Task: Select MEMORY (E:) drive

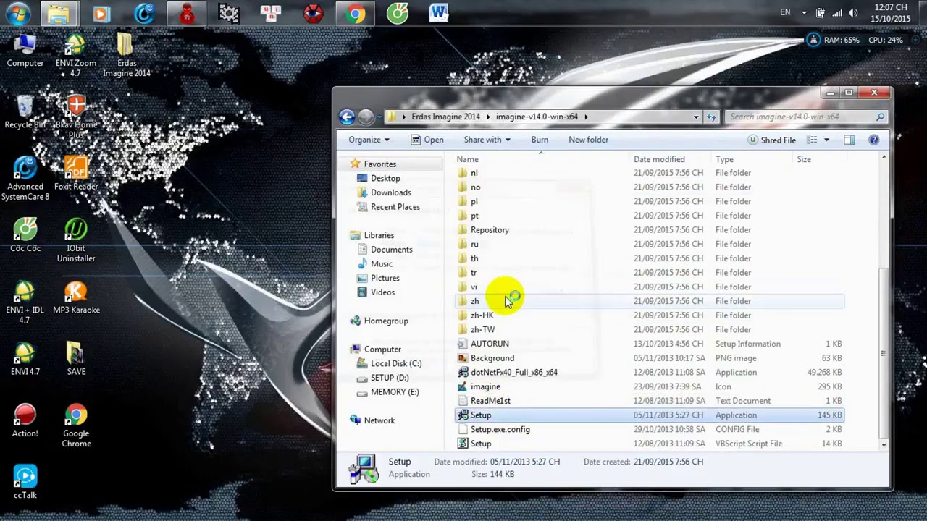Action: [394, 392]
